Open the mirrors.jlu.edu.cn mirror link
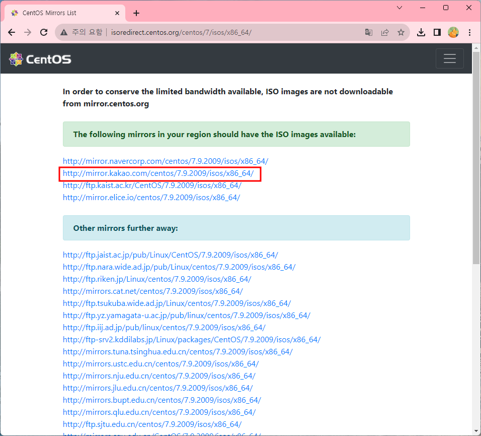This screenshot has height=436, width=481. coord(157,388)
